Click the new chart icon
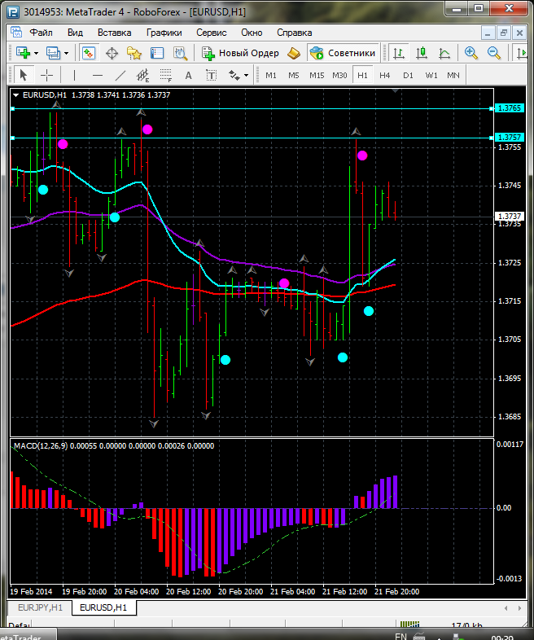 [22, 53]
